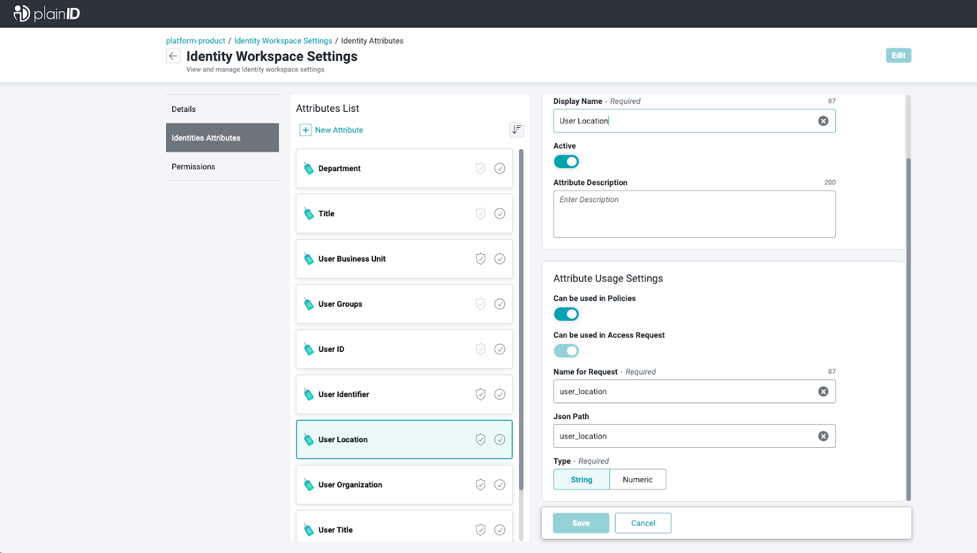Screen dimensions: 977x553
Task: Click the plus icon for New Attribute
Action: pos(305,130)
